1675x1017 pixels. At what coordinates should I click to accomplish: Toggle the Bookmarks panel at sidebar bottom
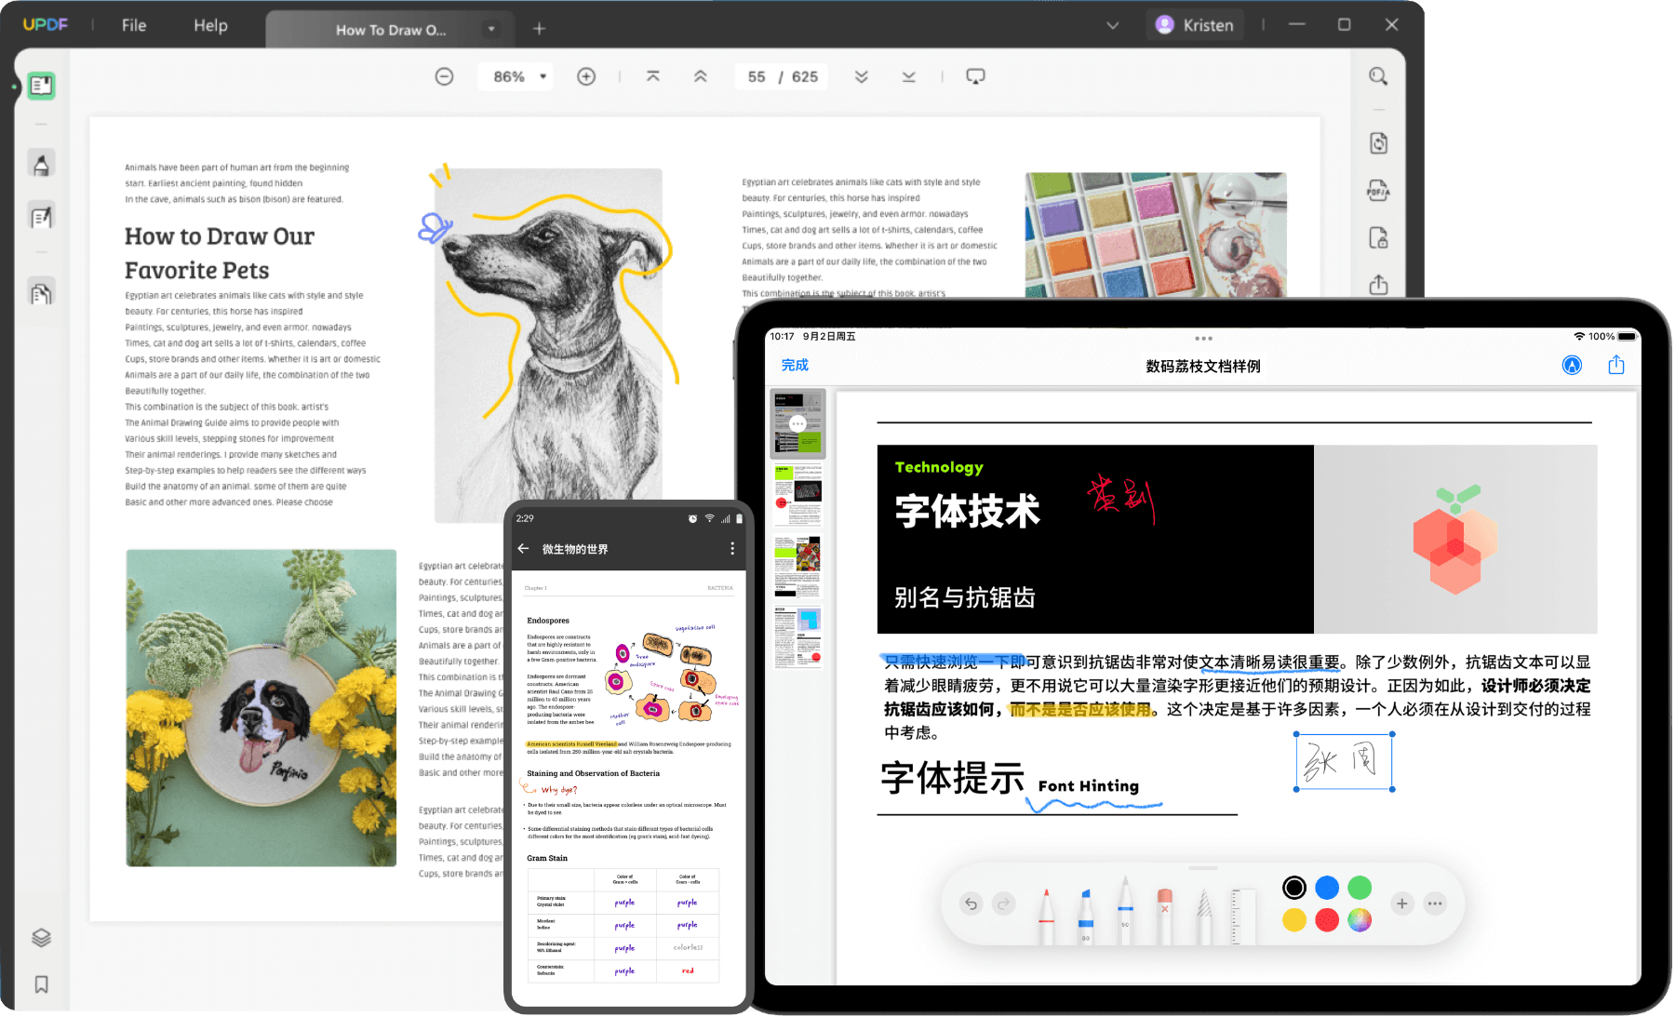pyautogui.click(x=40, y=984)
